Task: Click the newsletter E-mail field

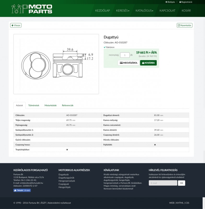Action: coord(163,183)
